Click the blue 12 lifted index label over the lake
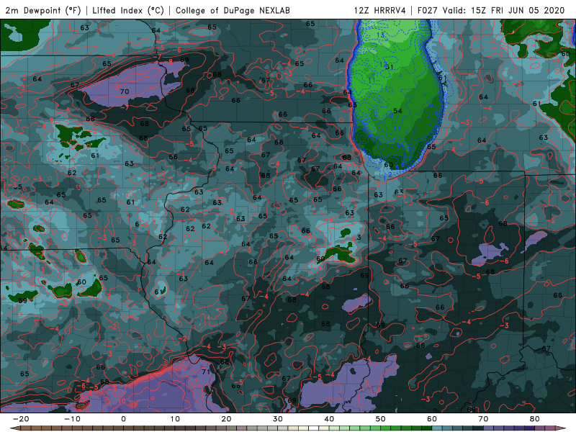 383,65
